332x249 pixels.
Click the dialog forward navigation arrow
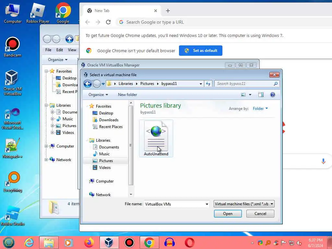[97, 84]
